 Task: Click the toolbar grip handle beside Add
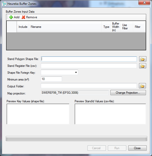click(x=7, y=17)
